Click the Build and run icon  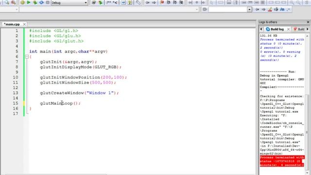(35, 2)
